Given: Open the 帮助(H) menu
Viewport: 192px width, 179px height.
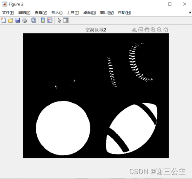Looking at the screenshot, I should [x=125, y=13].
